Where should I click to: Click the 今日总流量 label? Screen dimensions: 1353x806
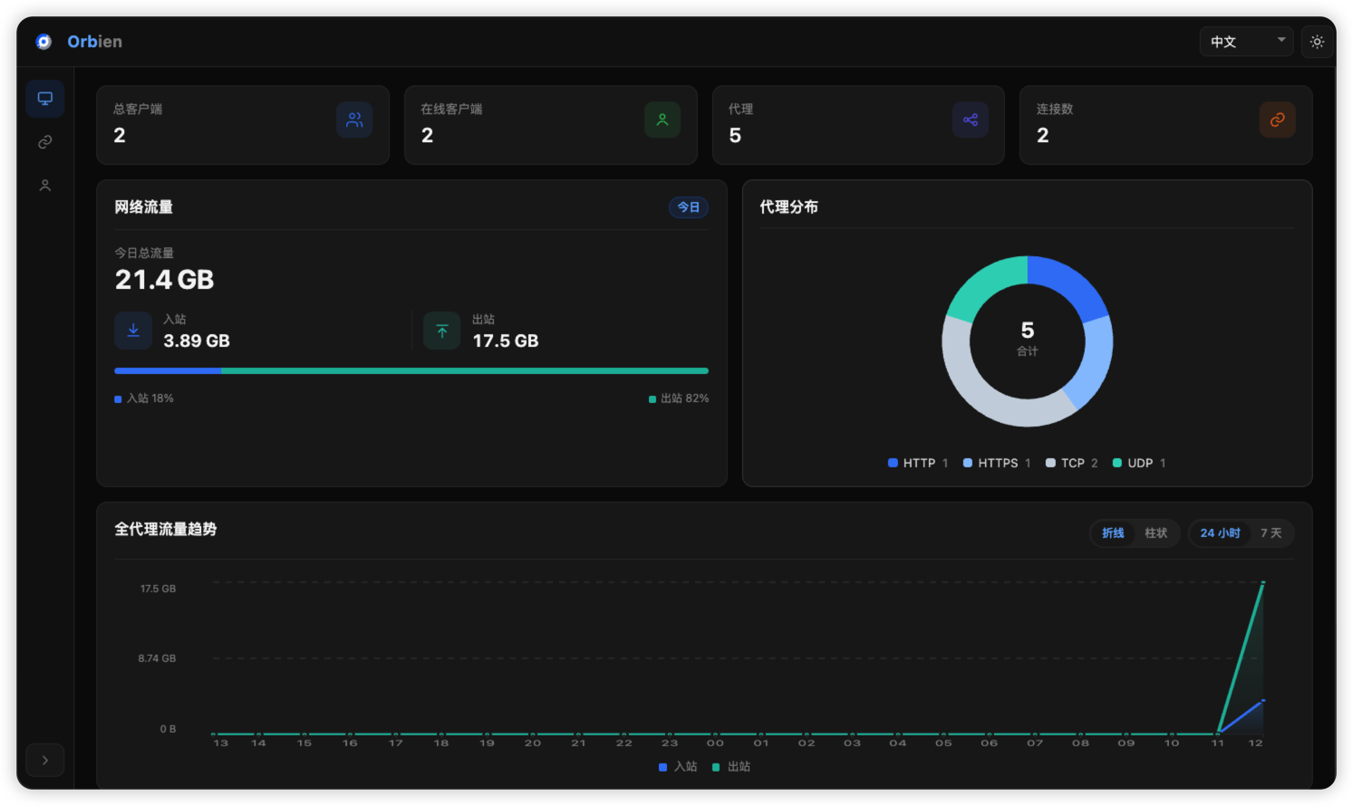click(144, 254)
